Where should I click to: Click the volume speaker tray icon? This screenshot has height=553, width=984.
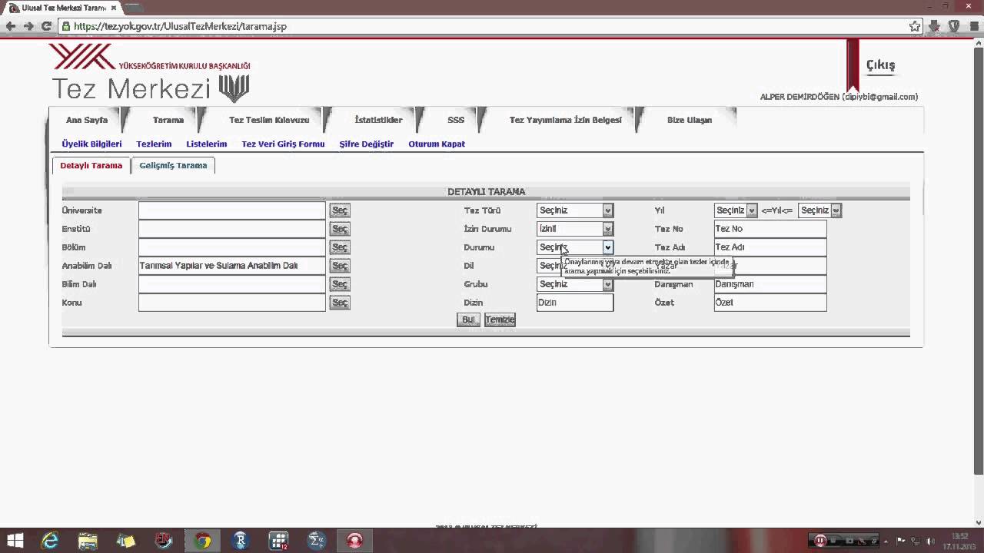coord(931,541)
